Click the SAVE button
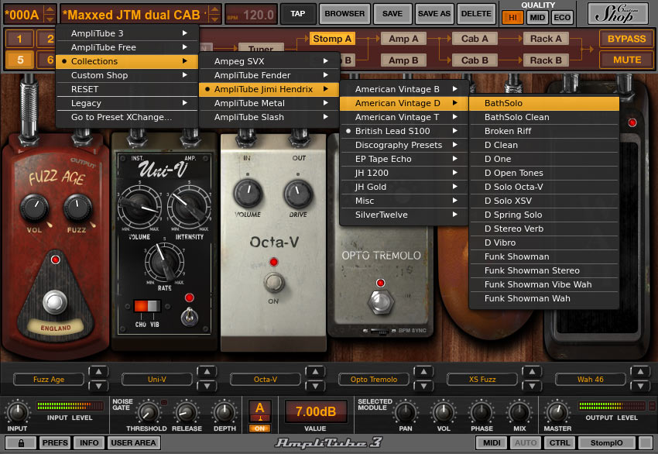This screenshot has width=658, height=454. click(392, 13)
